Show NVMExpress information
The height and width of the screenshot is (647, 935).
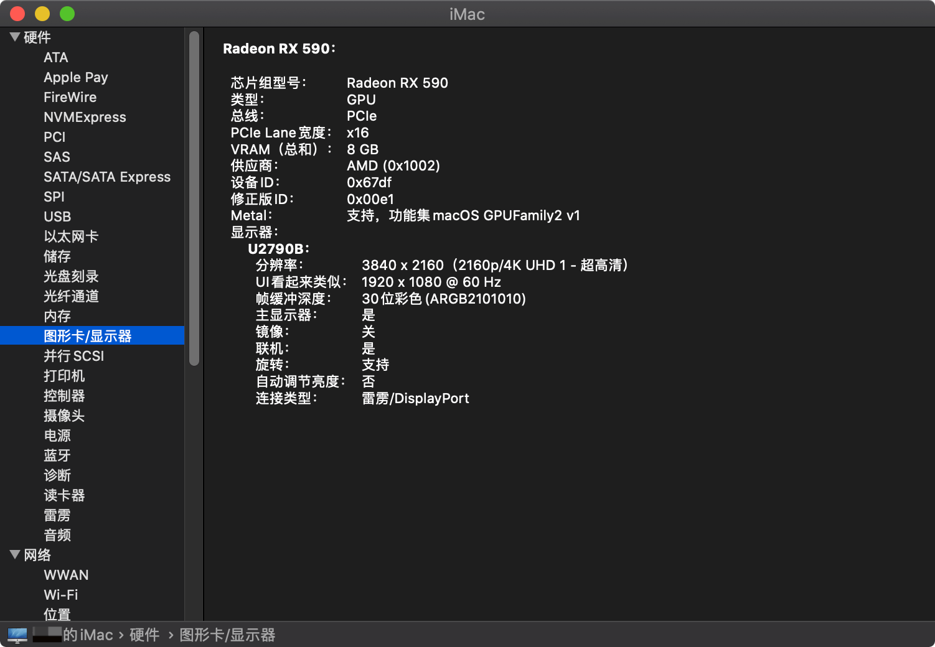point(85,117)
